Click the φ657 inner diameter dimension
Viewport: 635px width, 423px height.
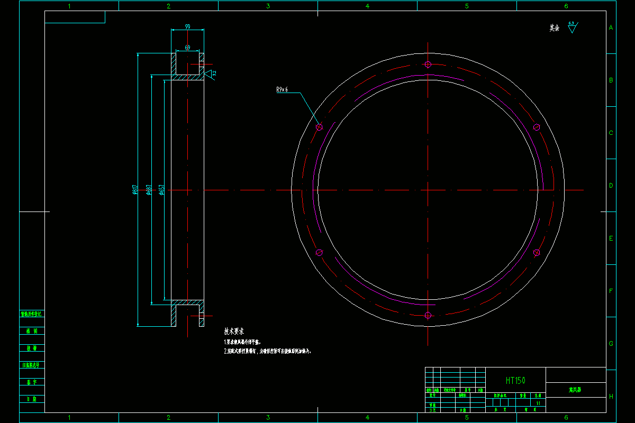click(x=161, y=190)
